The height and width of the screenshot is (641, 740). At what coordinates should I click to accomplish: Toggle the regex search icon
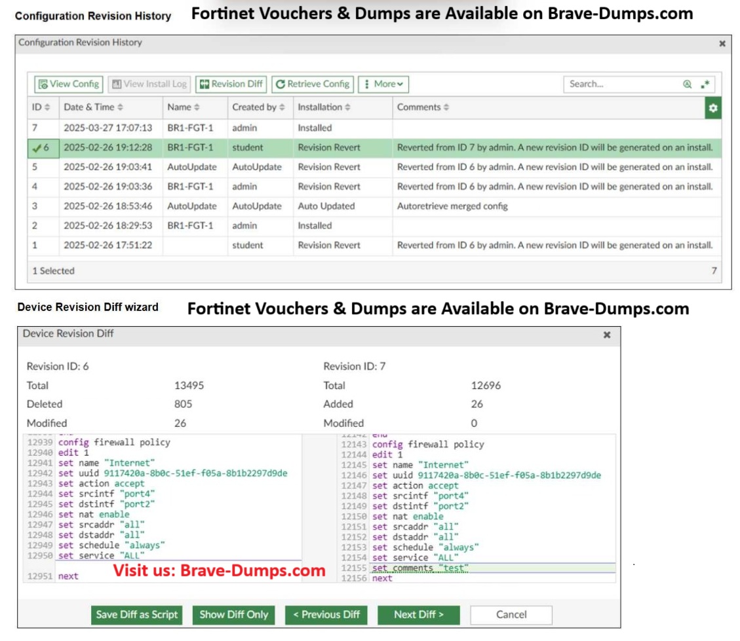[x=705, y=84]
